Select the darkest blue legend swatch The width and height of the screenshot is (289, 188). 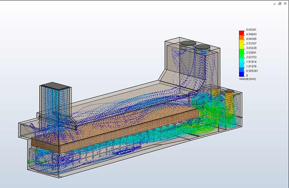click(242, 73)
